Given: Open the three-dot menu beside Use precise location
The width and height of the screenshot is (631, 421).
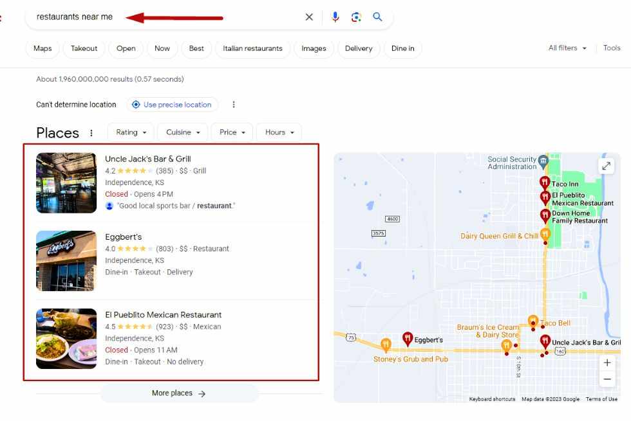Looking at the screenshot, I should (x=234, y=104).
